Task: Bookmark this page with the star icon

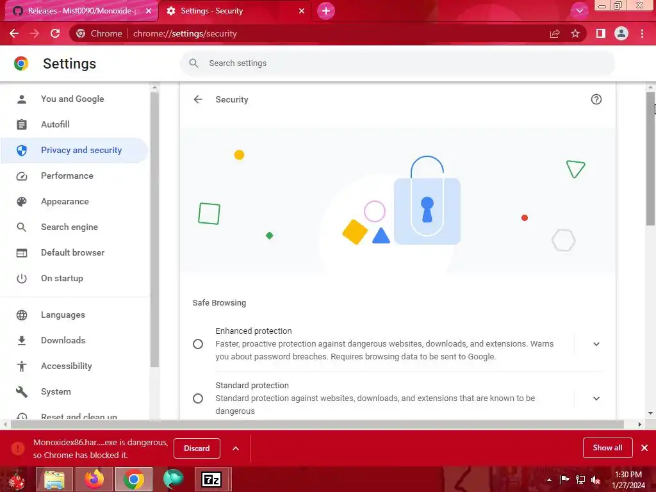Action: coord(575,33)
